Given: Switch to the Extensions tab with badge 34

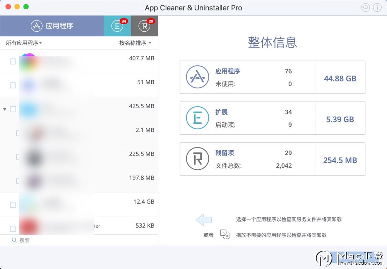Looking at the screenshot, I should pos(117,26).
